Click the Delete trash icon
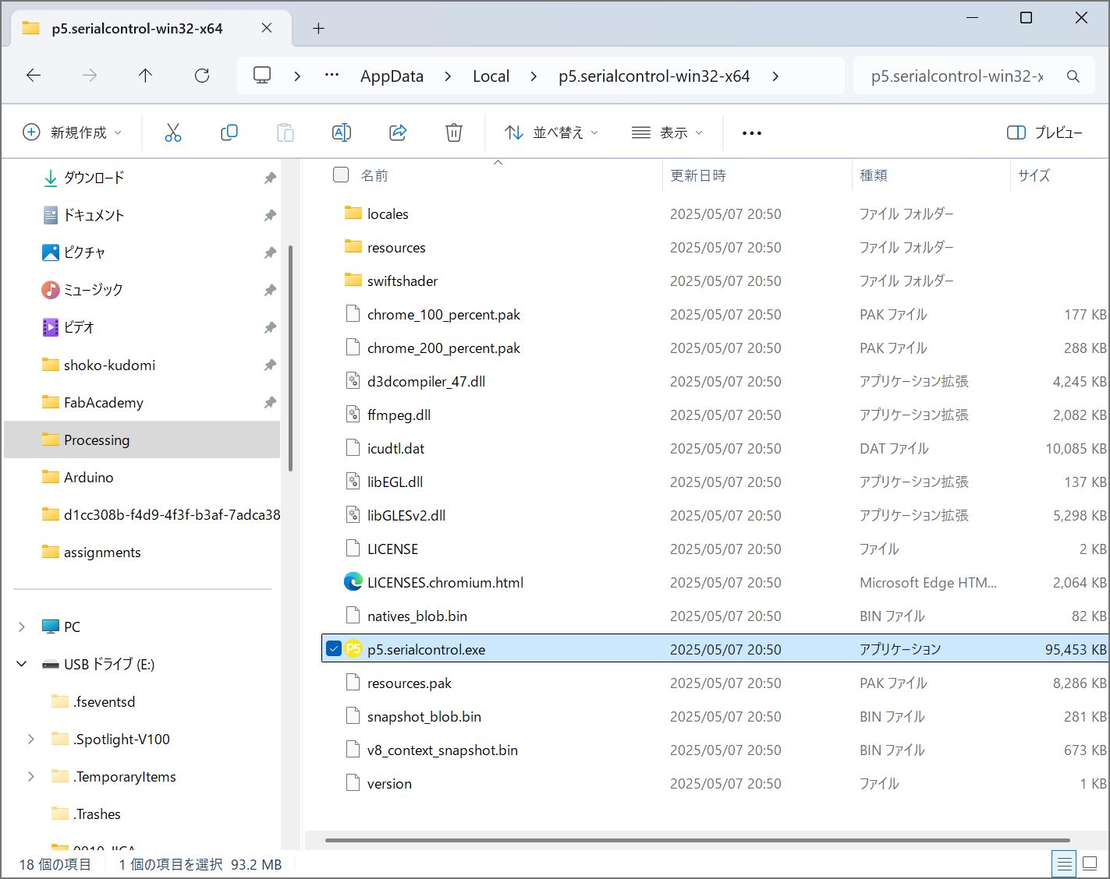Viewport: 1110px width, 879px height. tap(454, 132)
